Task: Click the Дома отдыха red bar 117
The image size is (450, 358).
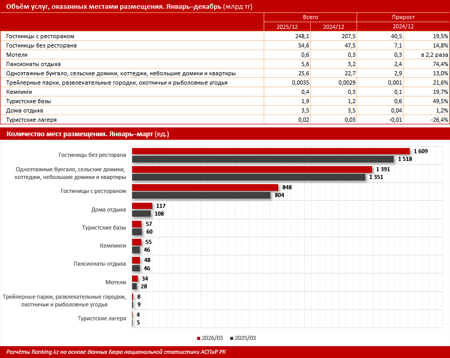Action: [x=142, y=206]
